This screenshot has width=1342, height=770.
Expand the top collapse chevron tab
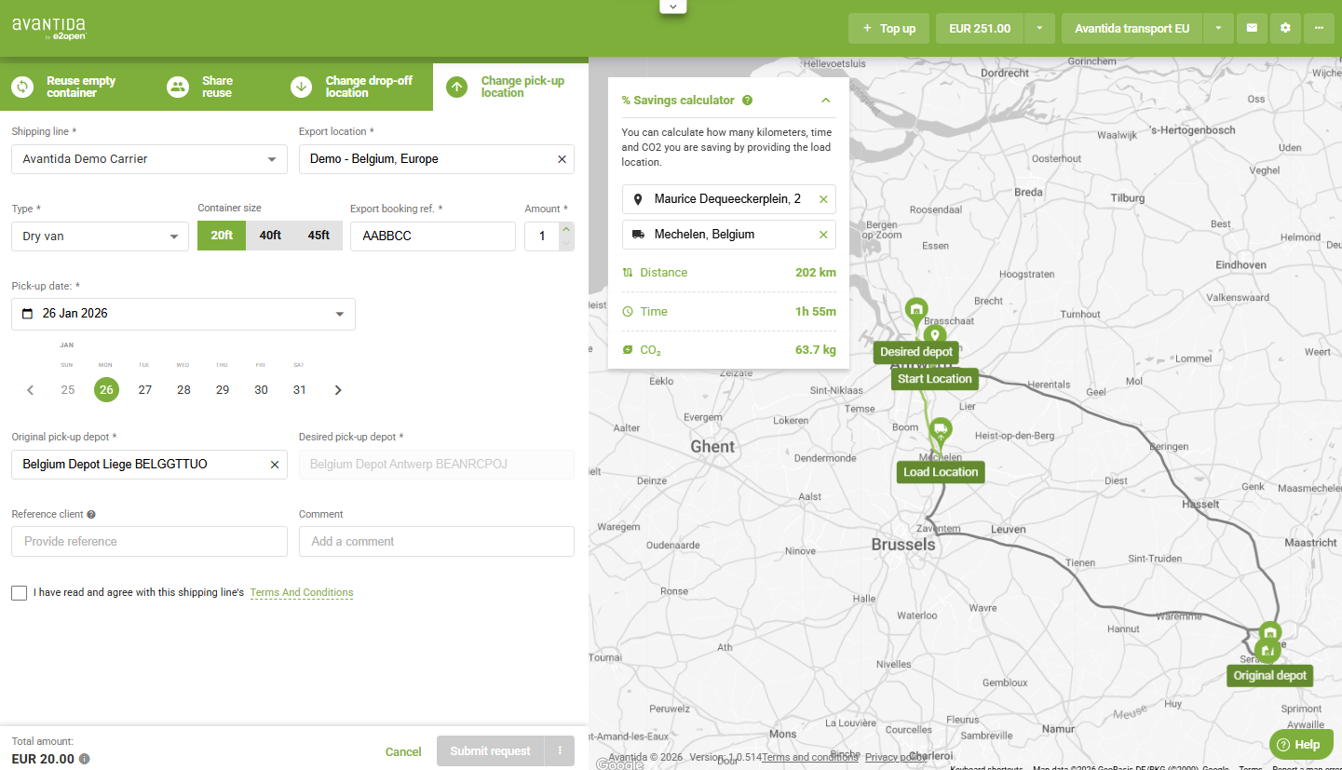click(x=672, y=7)
